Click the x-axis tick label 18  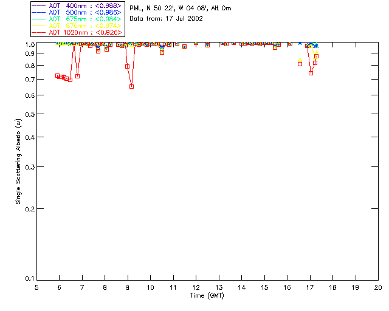tap(332, 287)
